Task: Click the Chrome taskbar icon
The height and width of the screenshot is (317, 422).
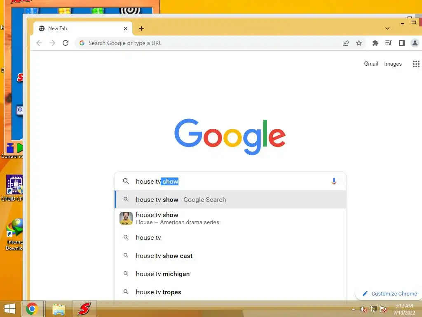Action: coord(32,309)
